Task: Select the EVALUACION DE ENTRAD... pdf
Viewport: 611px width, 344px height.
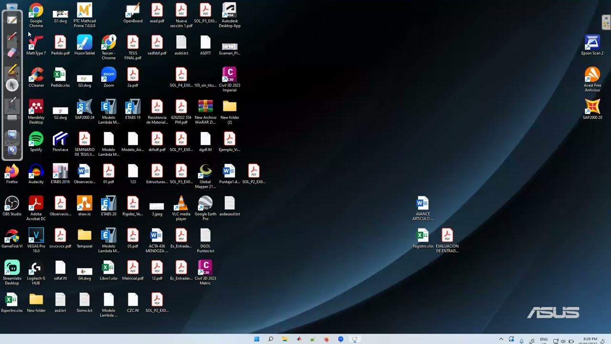Action: [x=447, y=240]
